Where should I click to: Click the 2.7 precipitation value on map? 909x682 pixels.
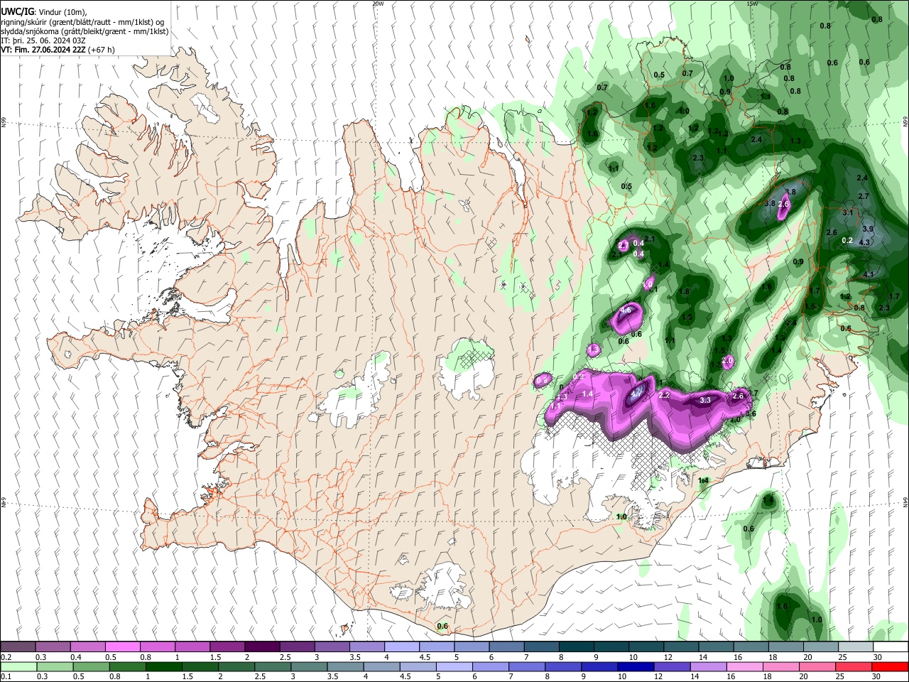click(x=864, y=196)
